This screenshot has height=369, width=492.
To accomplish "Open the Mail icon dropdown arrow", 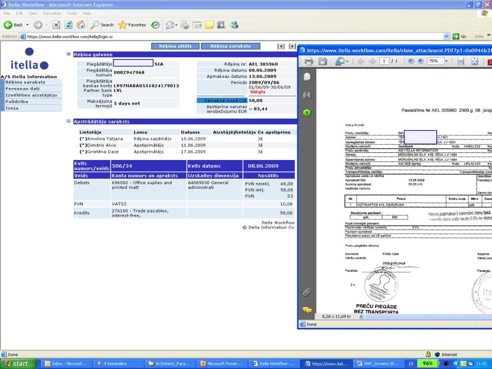I will [176, 25].
